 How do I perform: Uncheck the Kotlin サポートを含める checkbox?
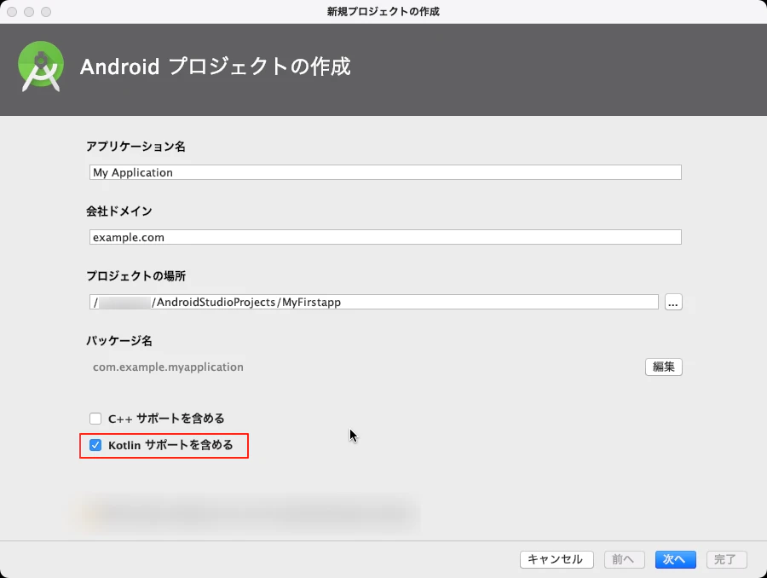point(95,445)
